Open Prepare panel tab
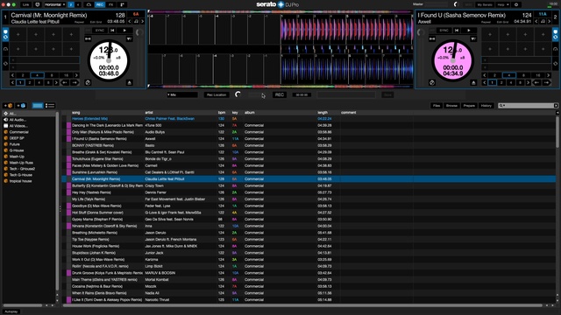The width and height of the screenshot is (561, 315). click(469, 105)
